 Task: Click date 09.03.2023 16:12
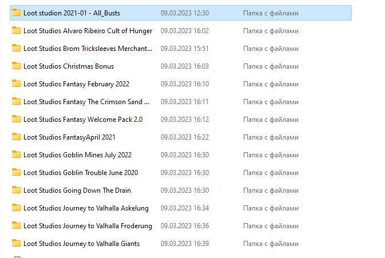coord(185,120)
